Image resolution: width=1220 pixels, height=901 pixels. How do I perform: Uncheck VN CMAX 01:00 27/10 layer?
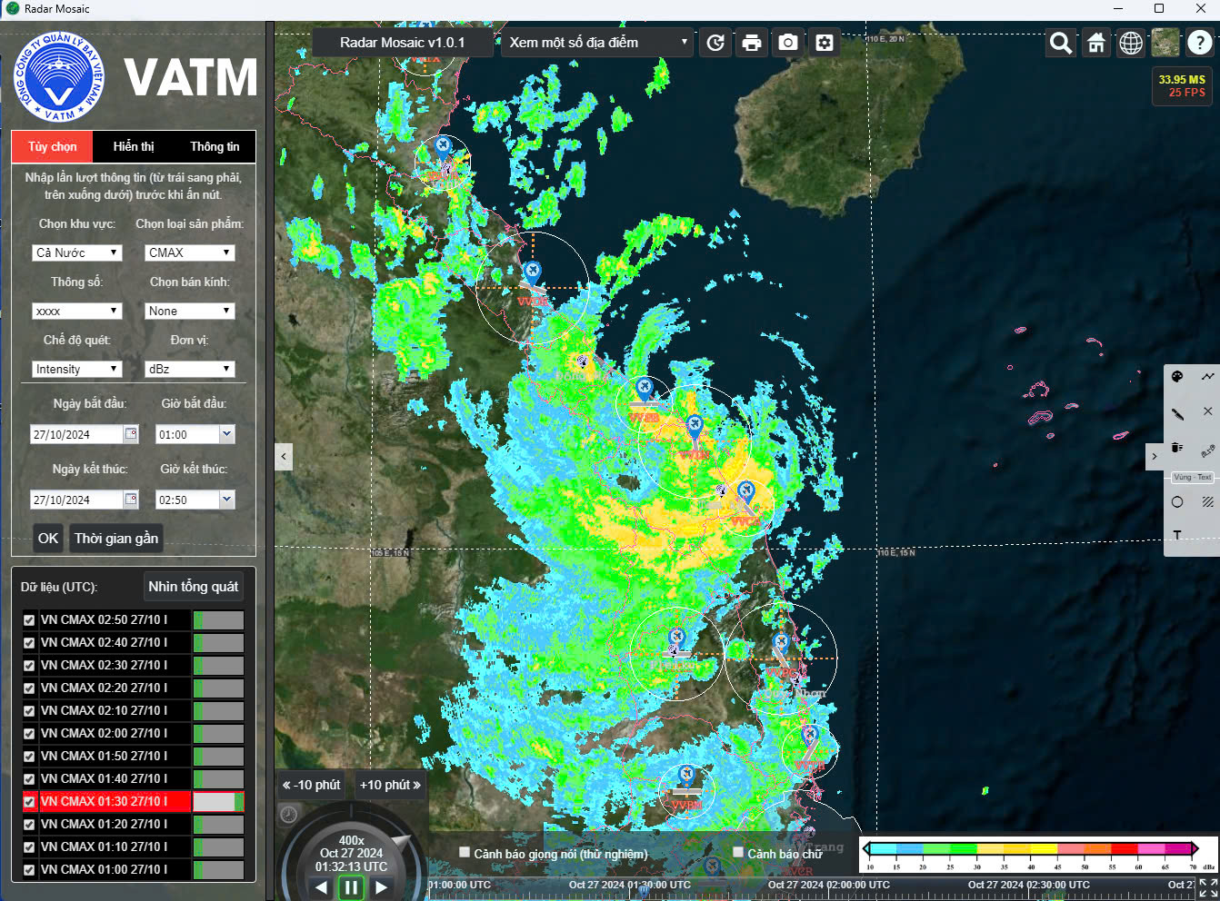[29, 870]
